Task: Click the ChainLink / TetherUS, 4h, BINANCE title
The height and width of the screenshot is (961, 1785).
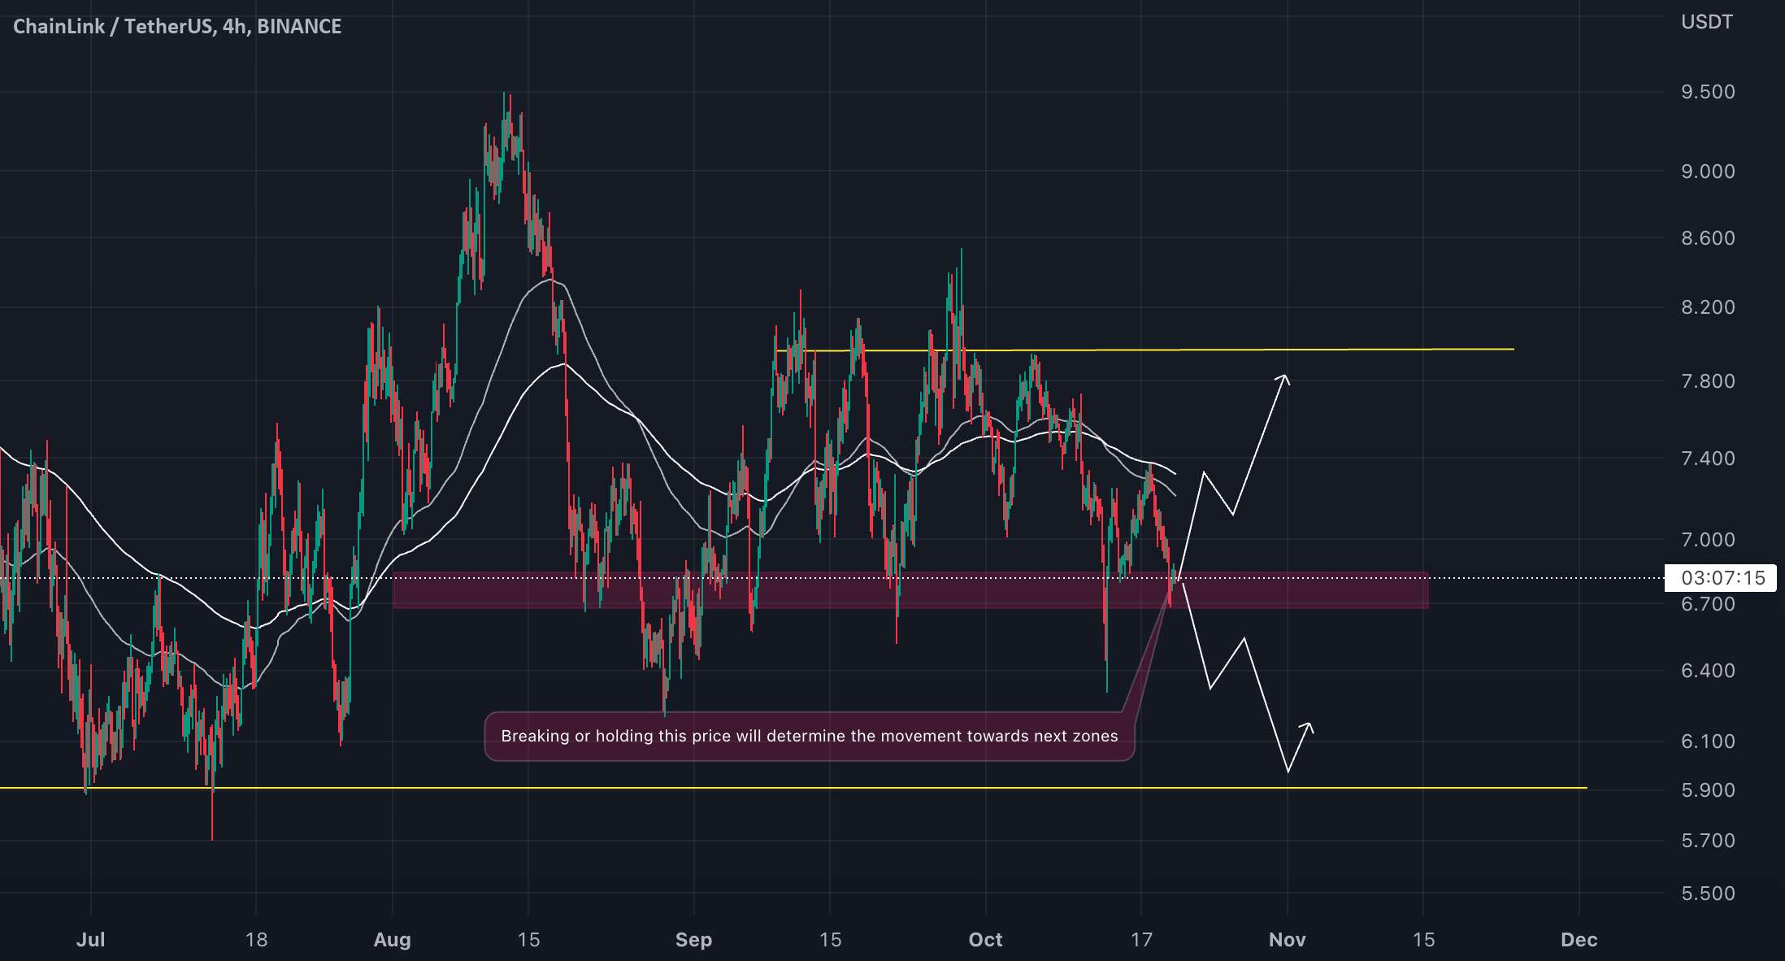Action: point(177,26)
